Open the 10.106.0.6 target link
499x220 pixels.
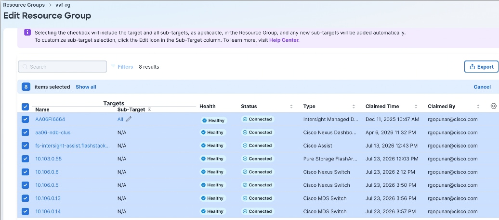click(x=47, y=172)
